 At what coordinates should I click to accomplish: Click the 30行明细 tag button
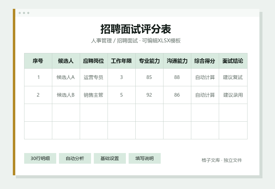40,159
